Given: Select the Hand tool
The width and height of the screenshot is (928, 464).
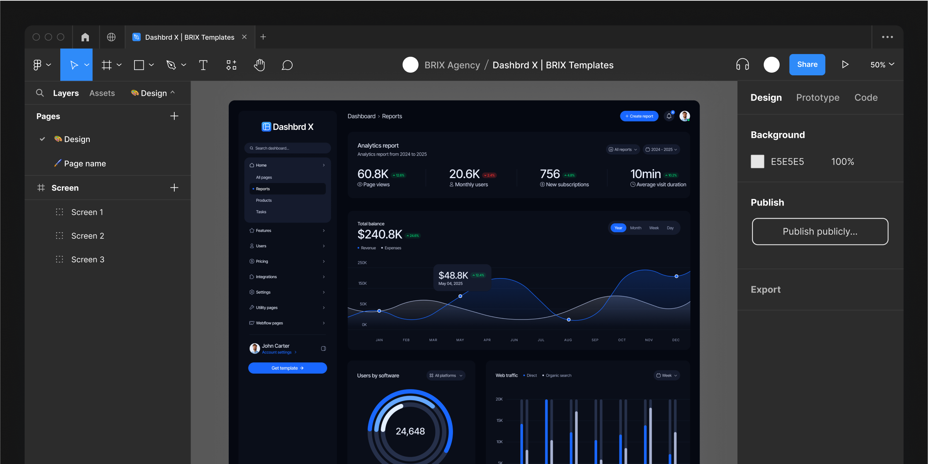Looking at the screenshot, I should point(259,65).
